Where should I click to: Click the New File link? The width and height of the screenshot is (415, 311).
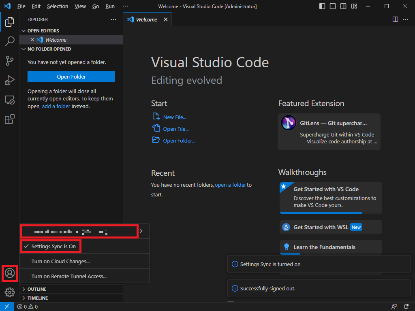tap(175, 117)
